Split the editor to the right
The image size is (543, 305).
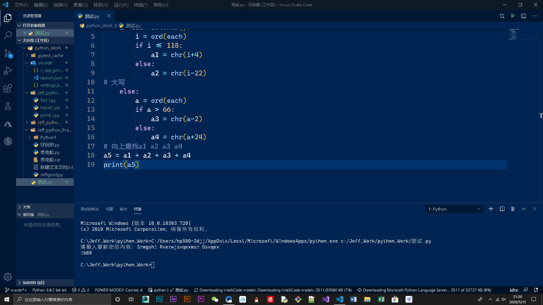524,16
